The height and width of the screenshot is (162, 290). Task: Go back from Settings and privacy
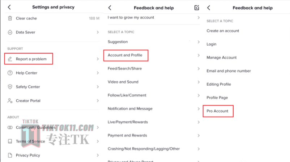[x=9, y=7]
